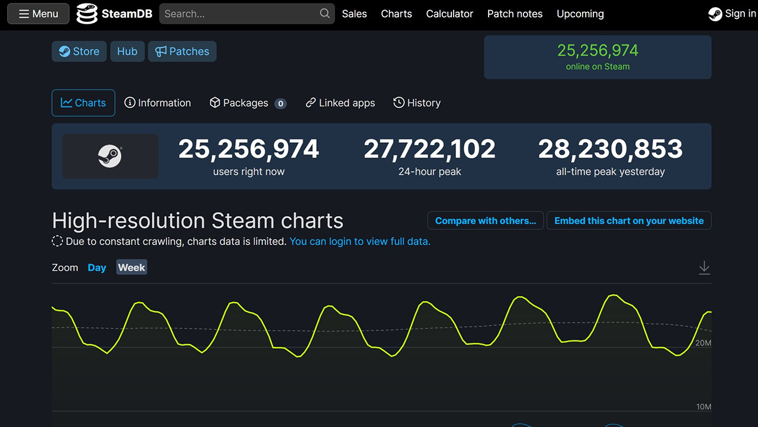Set chart zoom to Day
This screenshot has height=427, width=758.
click(x=97, y=268)
